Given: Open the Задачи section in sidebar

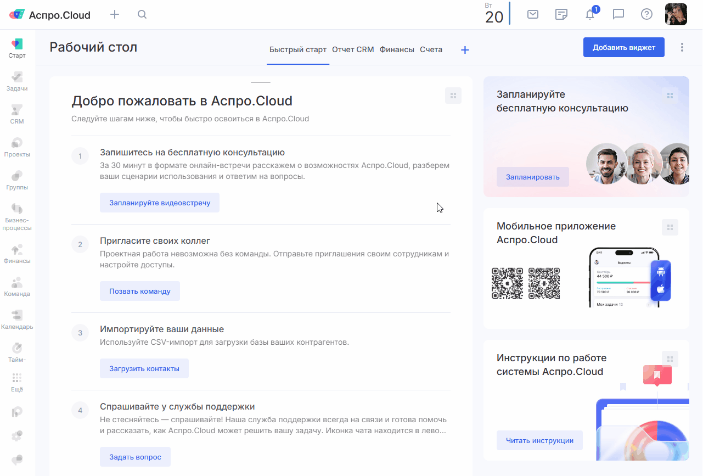Looking at the screenshot, I should [17, 81].
